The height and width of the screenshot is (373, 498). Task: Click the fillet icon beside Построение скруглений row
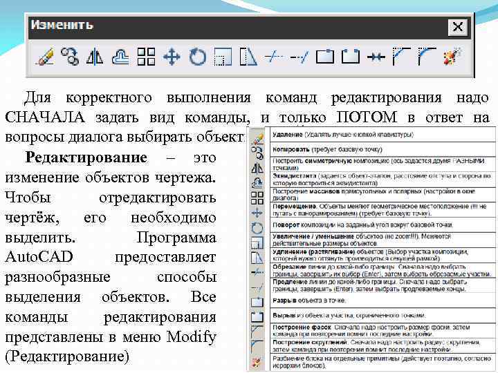pyautogui.click(x=257, y=346)
